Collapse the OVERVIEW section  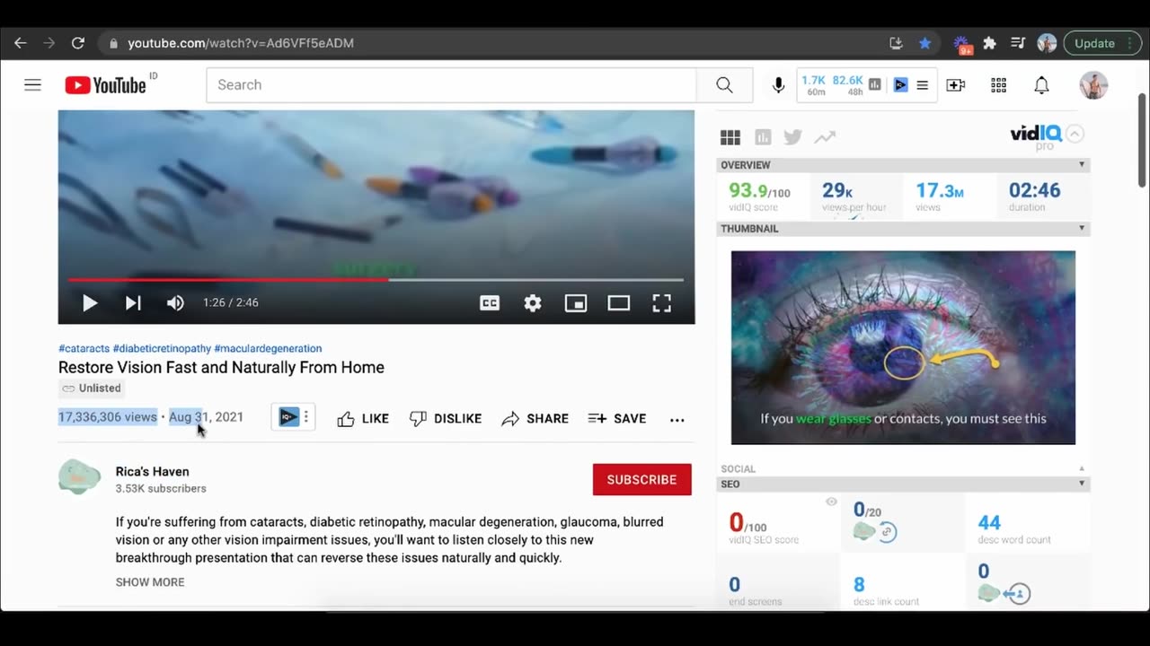click(x=1082, y=165)
